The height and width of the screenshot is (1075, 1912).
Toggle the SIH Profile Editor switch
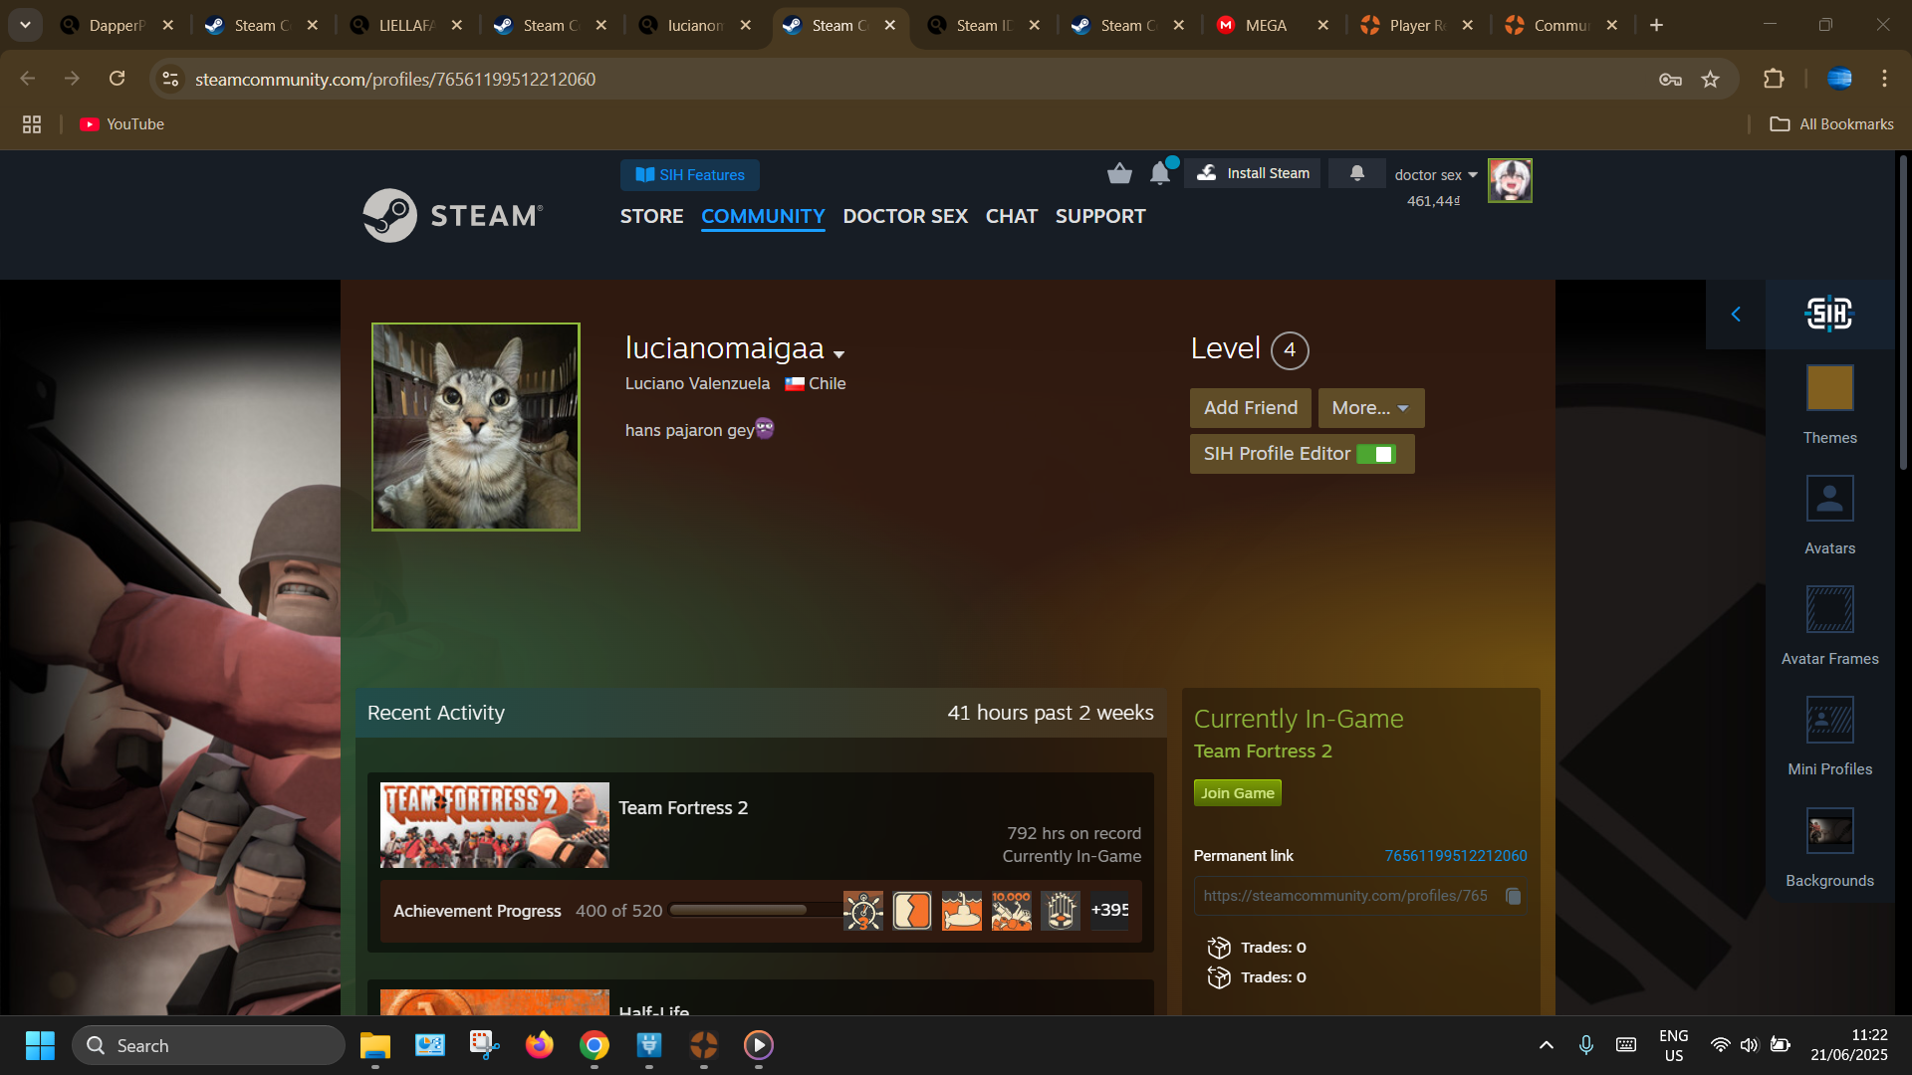1376,454
